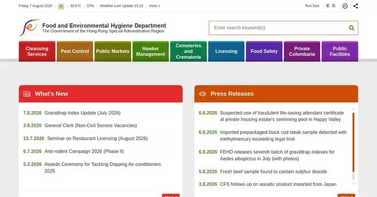The width and height of the screenshot is (377, 197).
Task: Open Awards Ceremony for Tackling Dripping Air-conditioners
Action: click(x=103, y=168)
